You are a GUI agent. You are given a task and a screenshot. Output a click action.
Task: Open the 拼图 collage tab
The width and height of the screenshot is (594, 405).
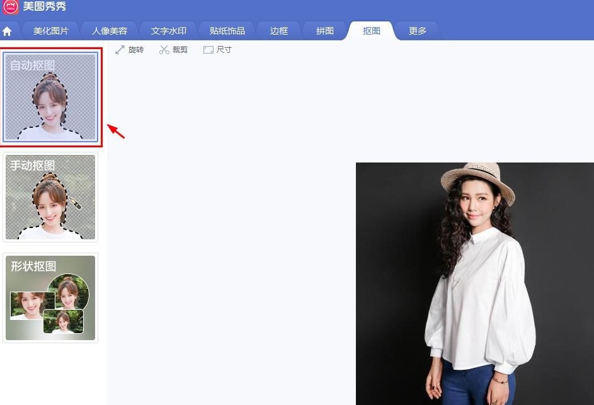[325, 31]
